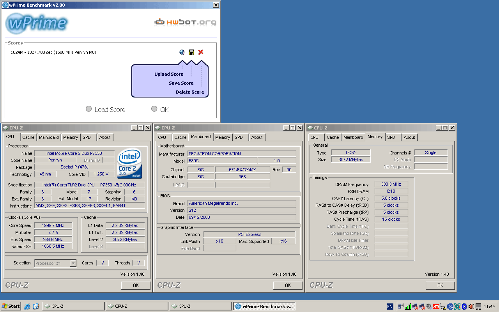Click the memory Size 3072 MBytes value
This screenshot has width=499, height=312.
(x=351, y=160)
